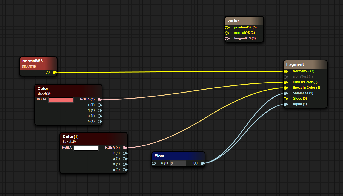Select the g (1) port on Color(1) node
The height and width of the screenshot is (196, 343).
(x=125, y=158)
